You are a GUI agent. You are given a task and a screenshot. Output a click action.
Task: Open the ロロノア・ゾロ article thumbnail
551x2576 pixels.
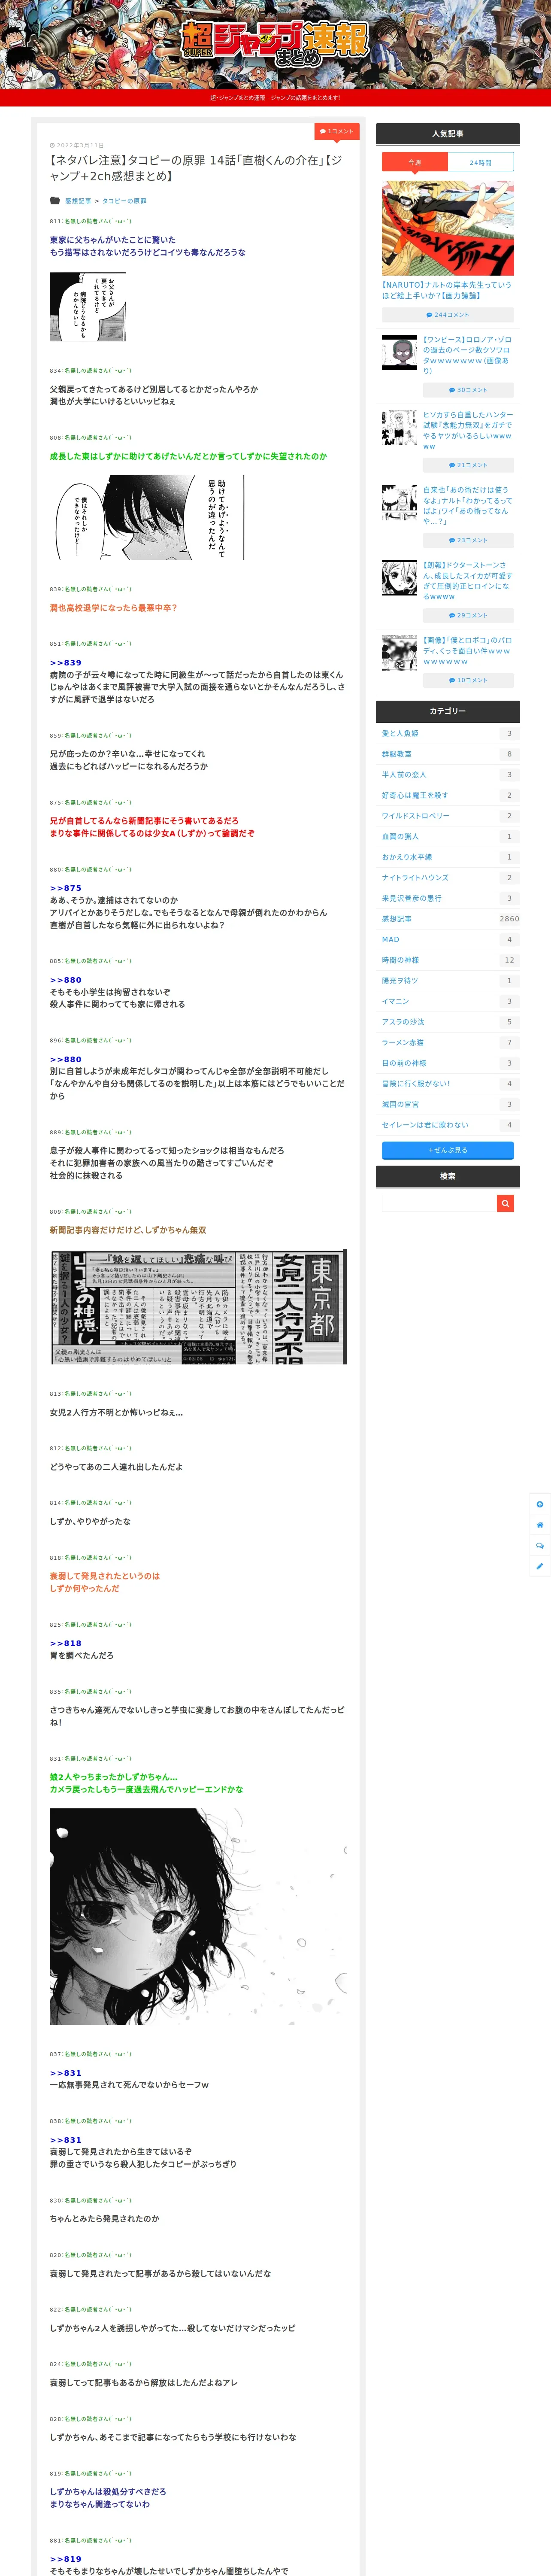tap(399, 353)
